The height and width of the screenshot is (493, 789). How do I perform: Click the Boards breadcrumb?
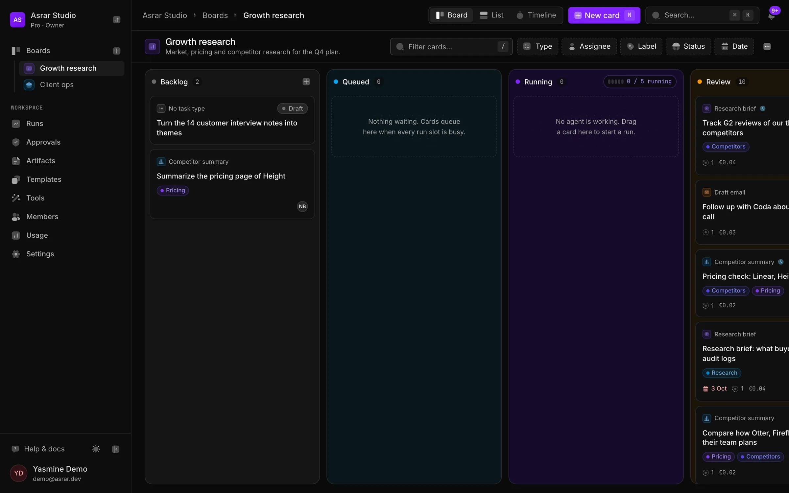point(215,15)
